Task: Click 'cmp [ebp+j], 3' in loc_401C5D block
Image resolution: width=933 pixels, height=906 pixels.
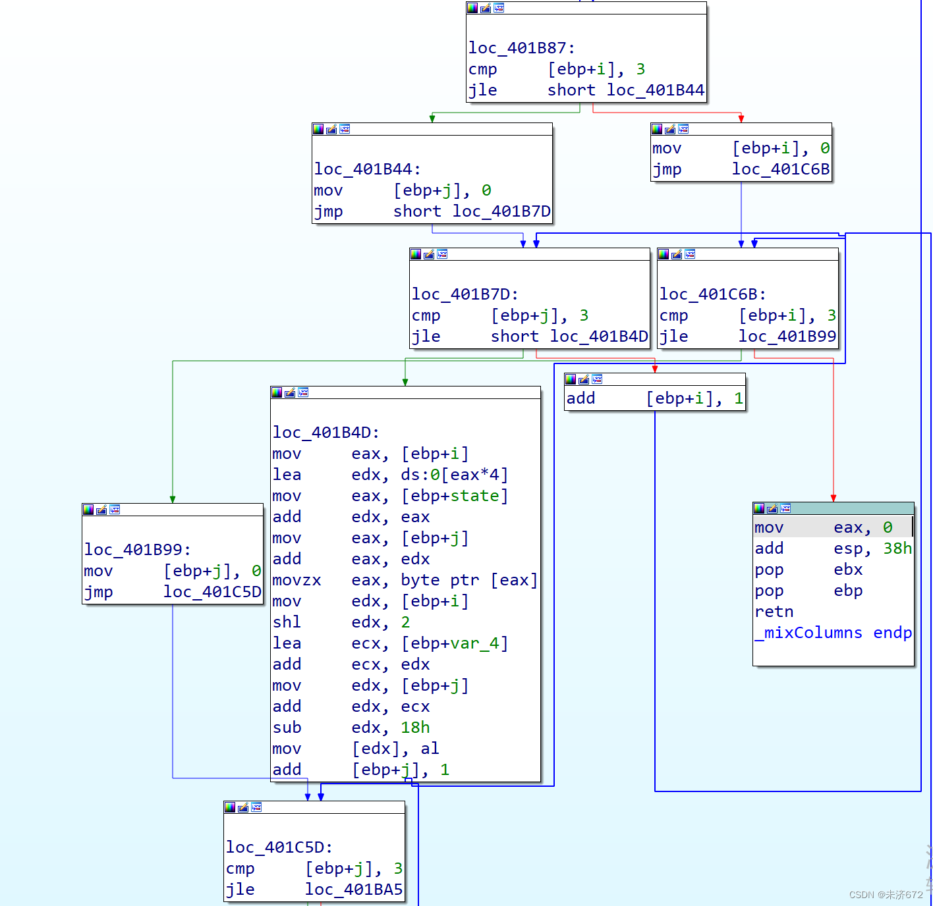Action: tap(314, 868)
